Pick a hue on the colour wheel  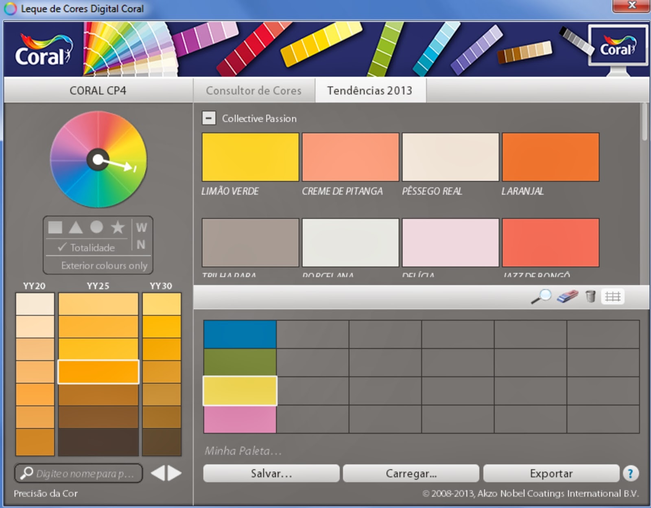(x=98, y=159)
